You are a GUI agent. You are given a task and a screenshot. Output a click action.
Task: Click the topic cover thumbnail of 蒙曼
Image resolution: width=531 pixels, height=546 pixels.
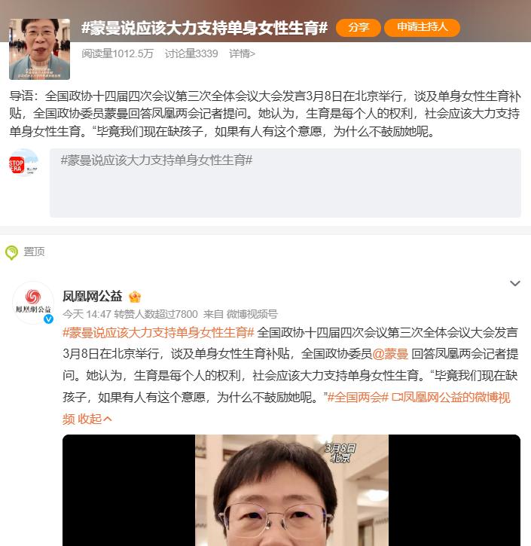coord(39,49)
